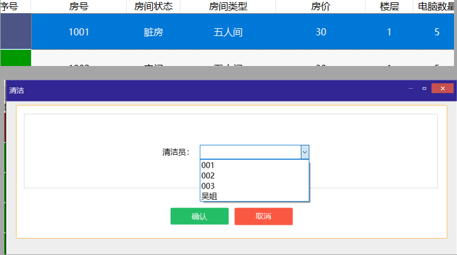
Task: Maximize the 清洁 dialog window
Action: (x=424, y=89)
